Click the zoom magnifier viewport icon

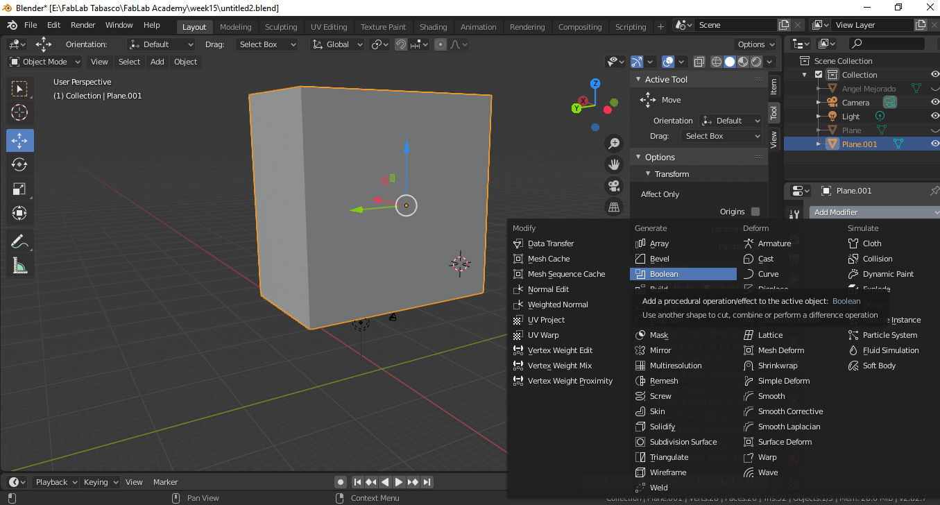pyautogui.click(x=613, y=144)
